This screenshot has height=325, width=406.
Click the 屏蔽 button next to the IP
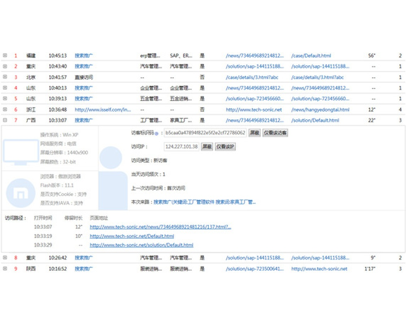(207, 147)
